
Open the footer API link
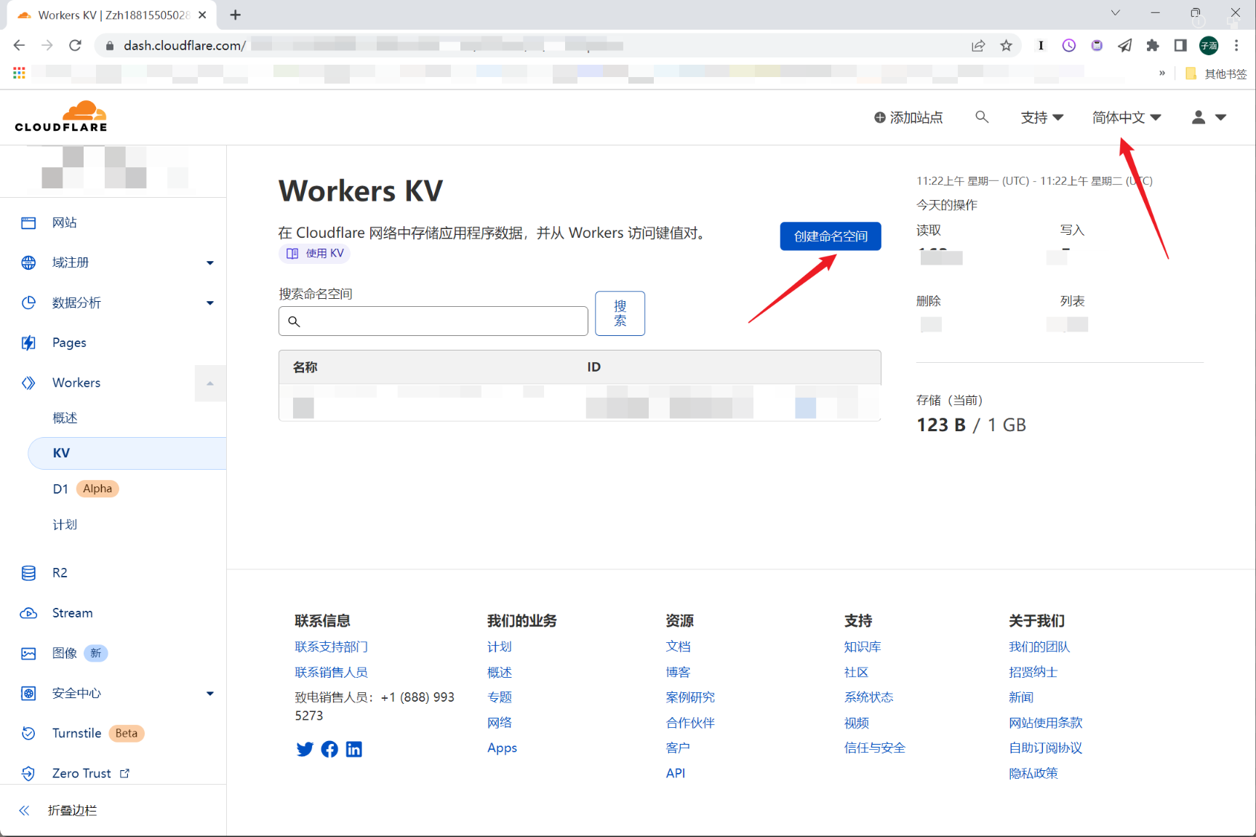click(676, 773)
